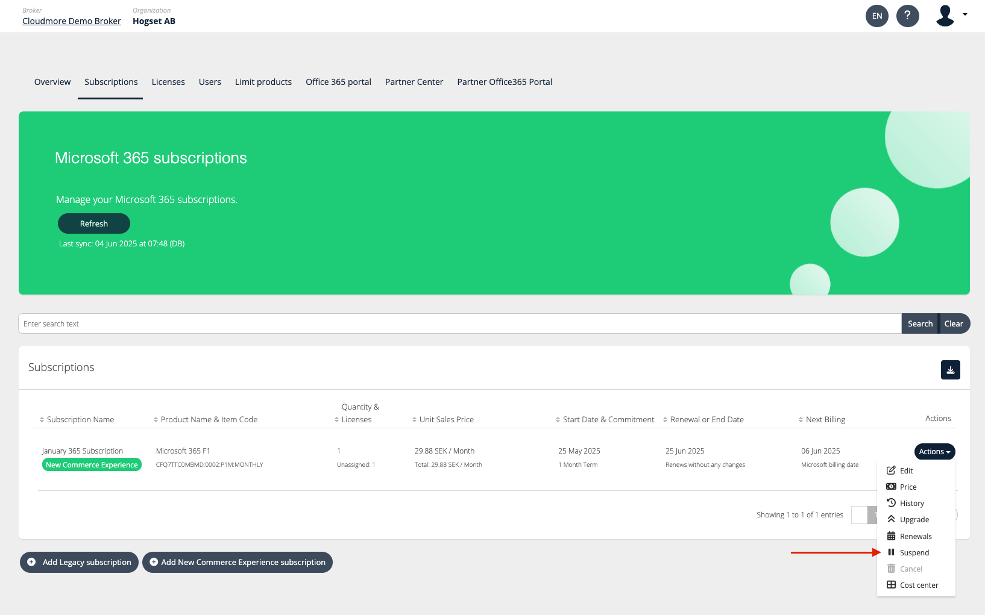This screenshot has height=615, width=985.
Task: Click the Cost center grid icon
Action: click(891, 585)
